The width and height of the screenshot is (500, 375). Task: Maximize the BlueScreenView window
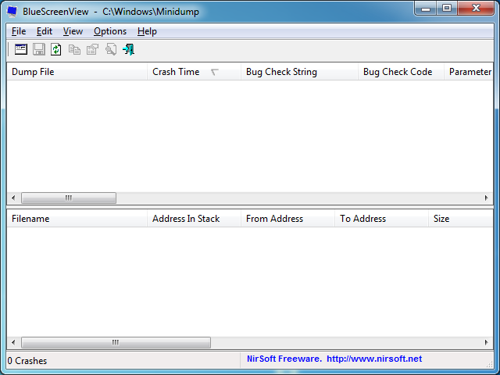tap(448, 9)
